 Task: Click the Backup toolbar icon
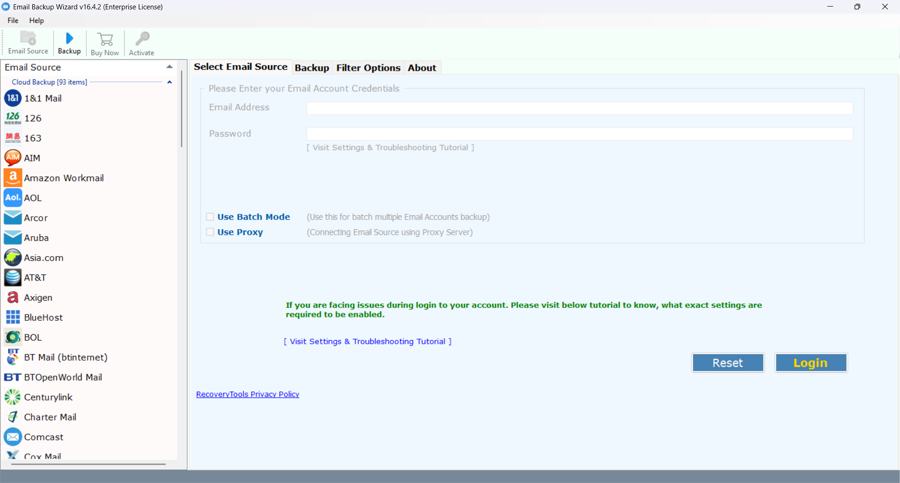tap(69, 38)
